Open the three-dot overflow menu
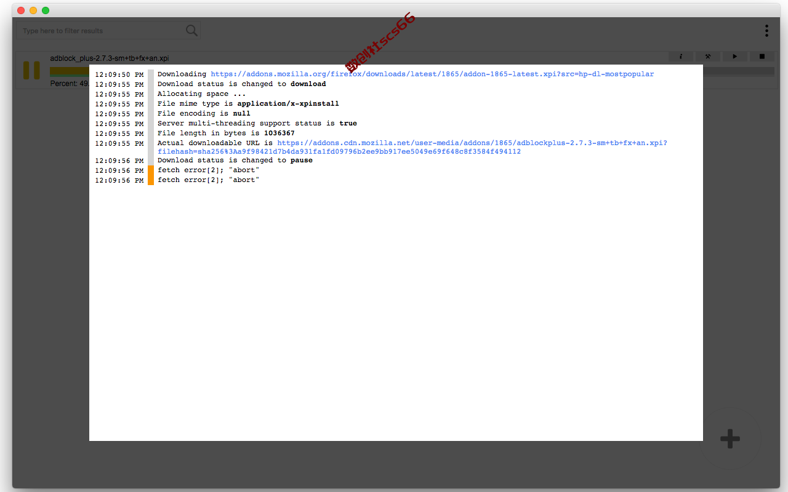 click(x=766, y=31)
